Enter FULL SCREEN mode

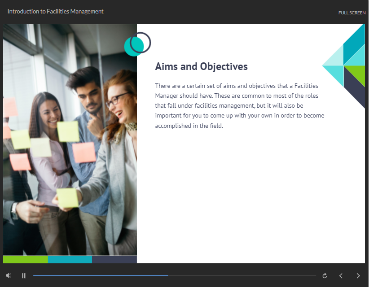pyautogui.click(x=351, y=13)
